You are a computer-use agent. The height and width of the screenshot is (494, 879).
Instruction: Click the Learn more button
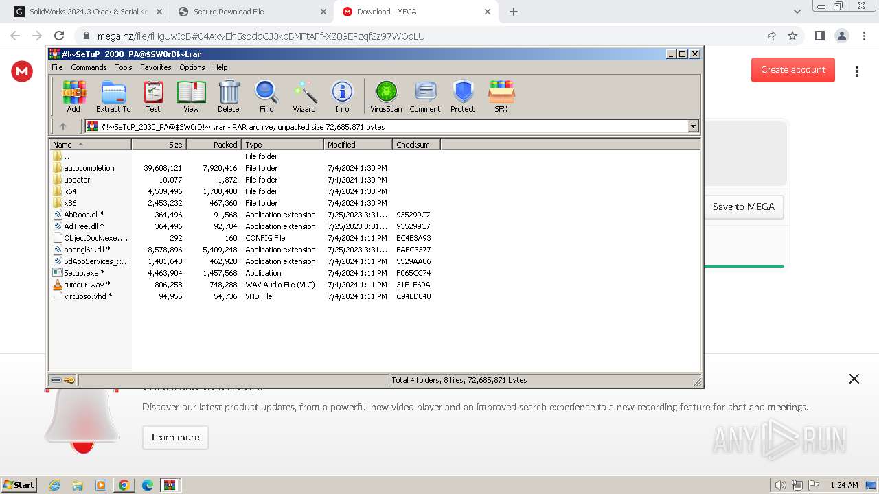tap(175, 438)
